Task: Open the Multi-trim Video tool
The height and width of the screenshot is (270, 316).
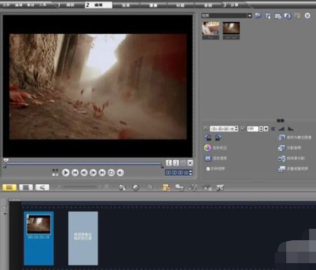Action: pyautogui.click(x=282, y=169)
